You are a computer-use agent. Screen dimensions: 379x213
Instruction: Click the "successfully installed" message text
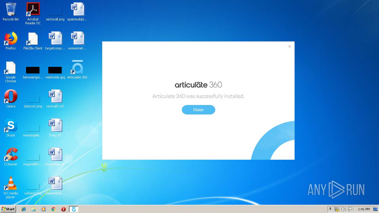coord(198,96)
